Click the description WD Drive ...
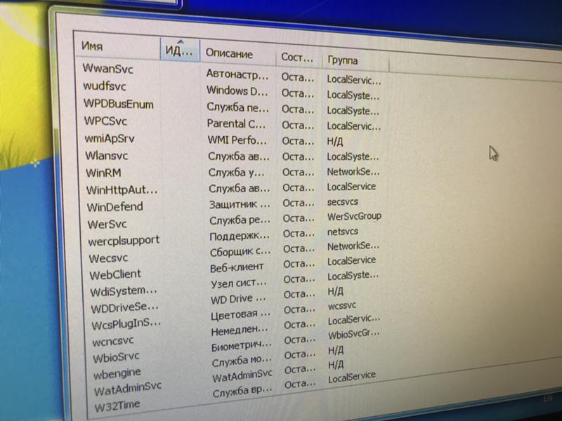The height and width of the screenshot is (421, 562). [238, 299]
